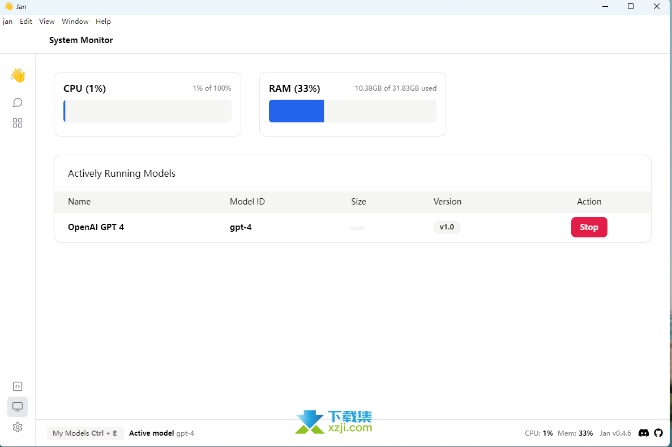Click the waving hand Jan logo in sidebar

[x=18, y=75]
